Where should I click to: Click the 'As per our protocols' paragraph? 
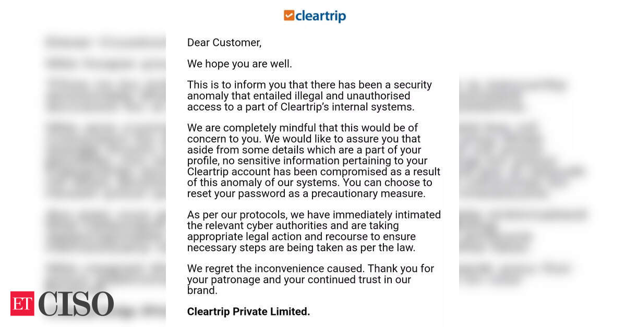[314, 231]
